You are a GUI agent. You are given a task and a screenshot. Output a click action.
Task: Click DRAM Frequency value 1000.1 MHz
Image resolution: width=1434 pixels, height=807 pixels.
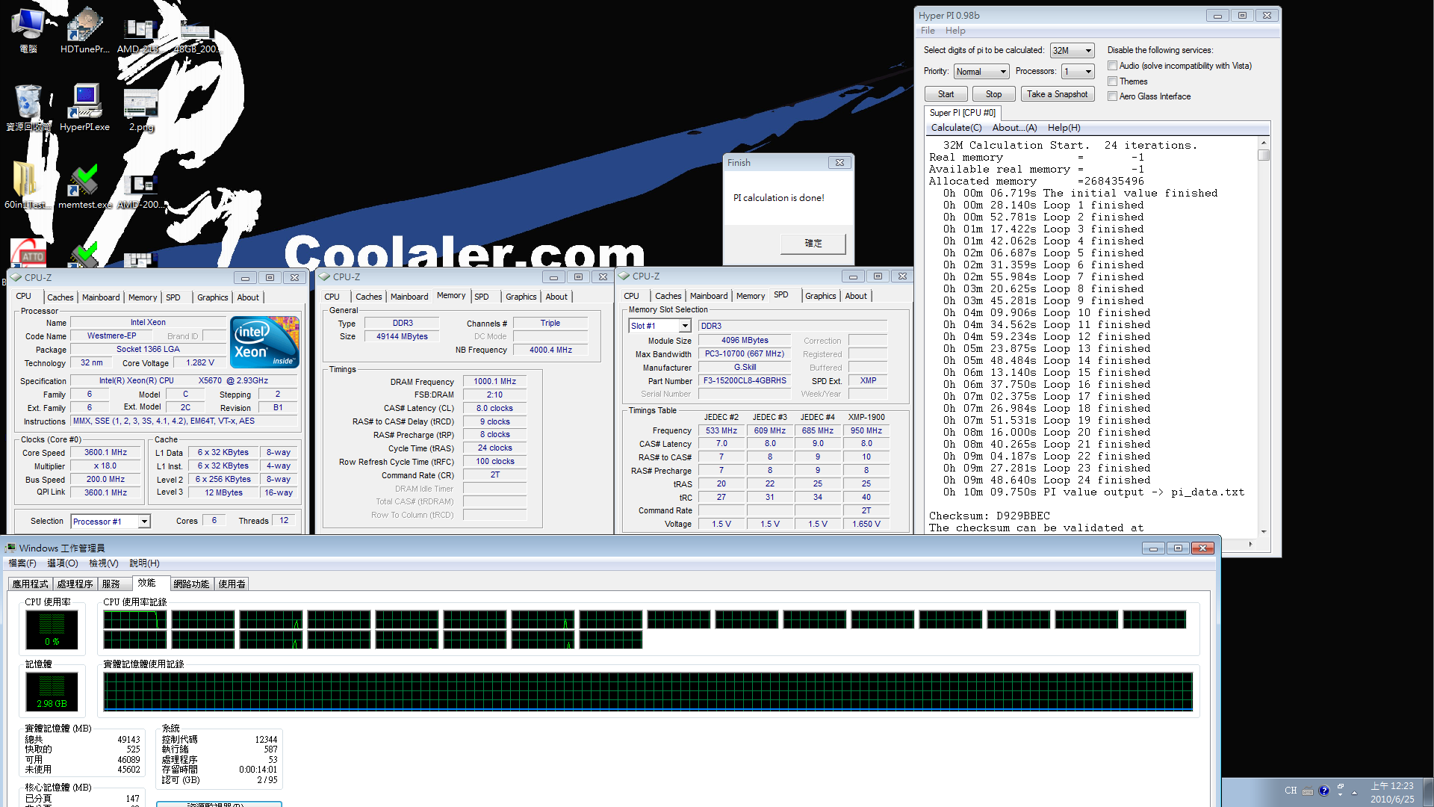pyautogui.click(x=495, y=382)
